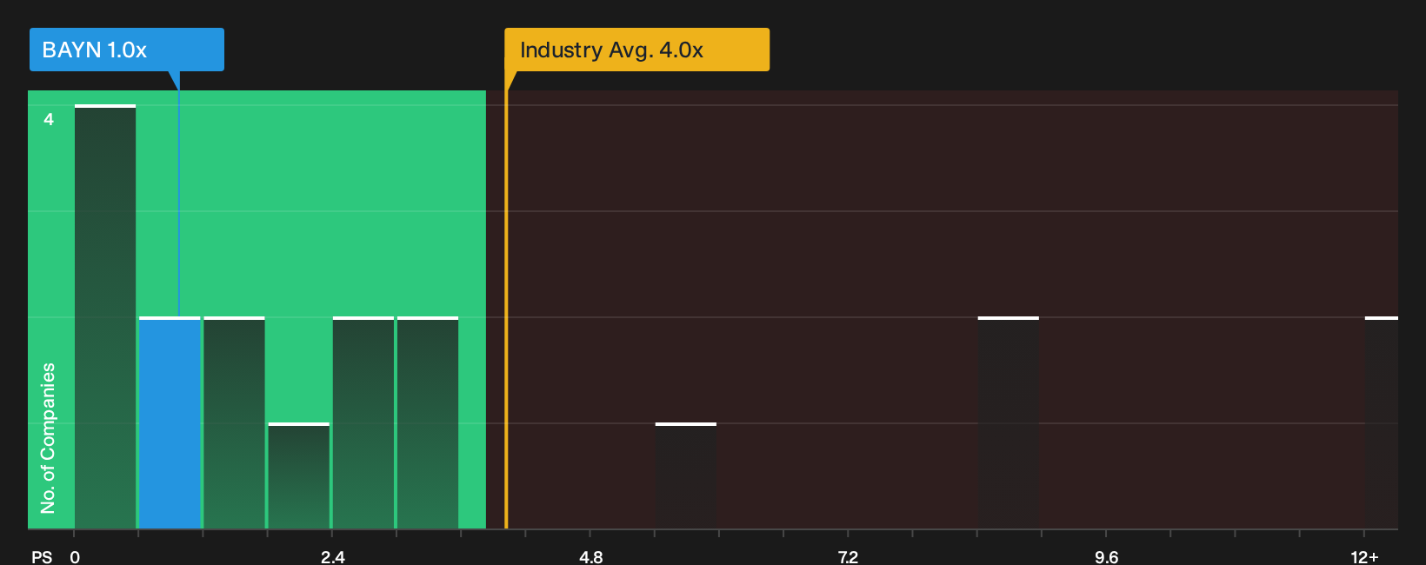Click the '9.6' x-axis label
The image size is (1426, 565).
tap(1106, 557)
